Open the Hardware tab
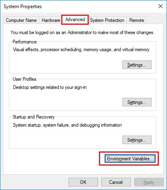The height and width of the screenshot is (190, 167). [x=51, y=20]
